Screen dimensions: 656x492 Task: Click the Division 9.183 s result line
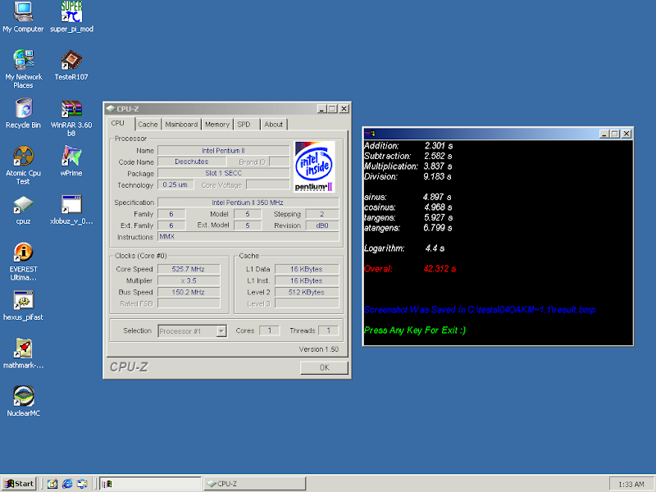point(408,176)
